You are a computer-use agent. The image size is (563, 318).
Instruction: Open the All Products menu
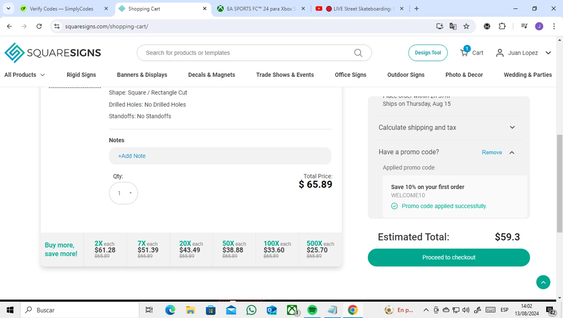pyautogui.click(x=24, y=75)
